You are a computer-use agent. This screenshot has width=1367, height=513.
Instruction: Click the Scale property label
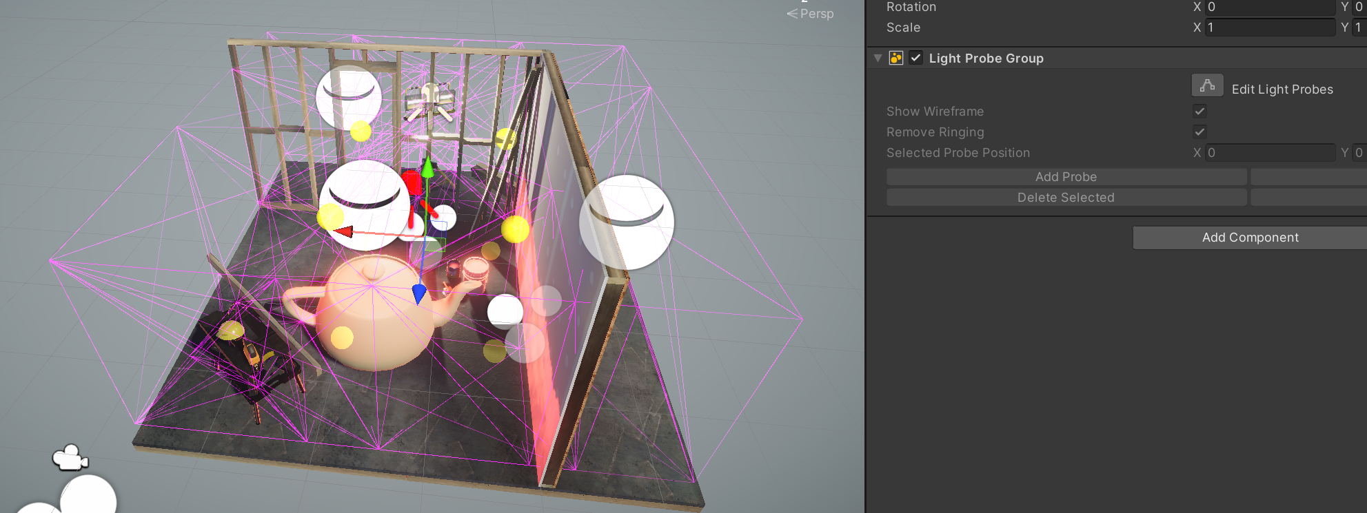point(903,28)
